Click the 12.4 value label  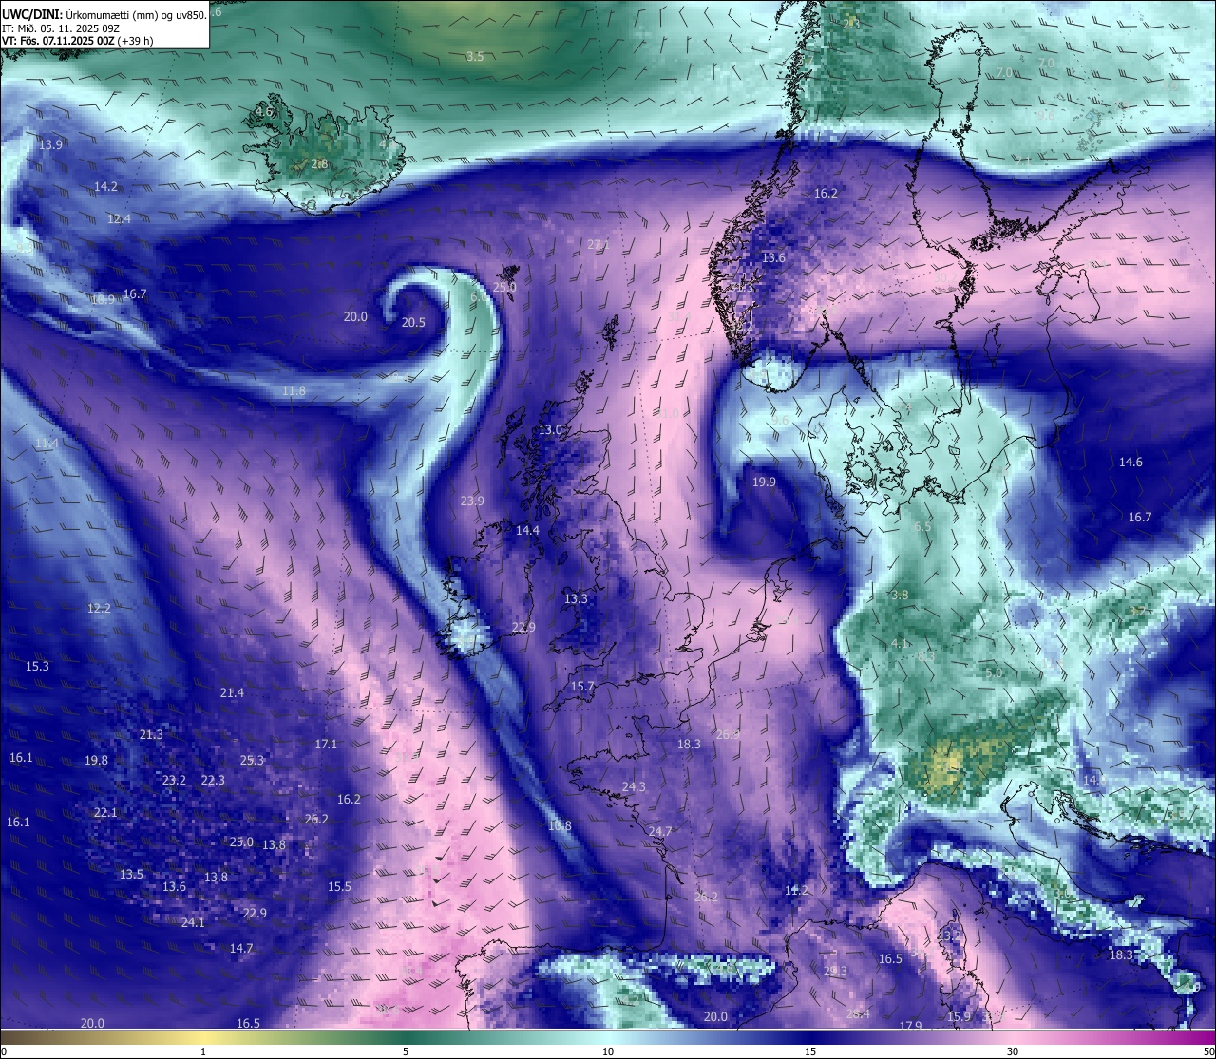120,219
